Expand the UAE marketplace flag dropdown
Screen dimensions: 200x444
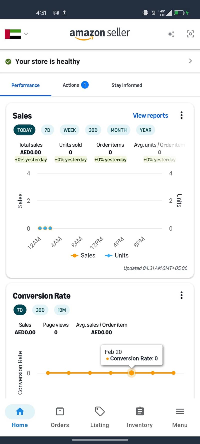(16, 34)
